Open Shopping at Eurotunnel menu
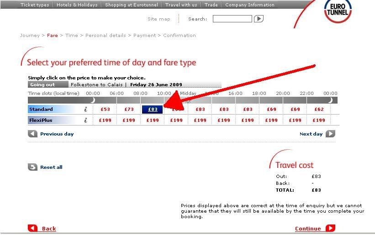The image size is (375, 235). tap(132, 5)
